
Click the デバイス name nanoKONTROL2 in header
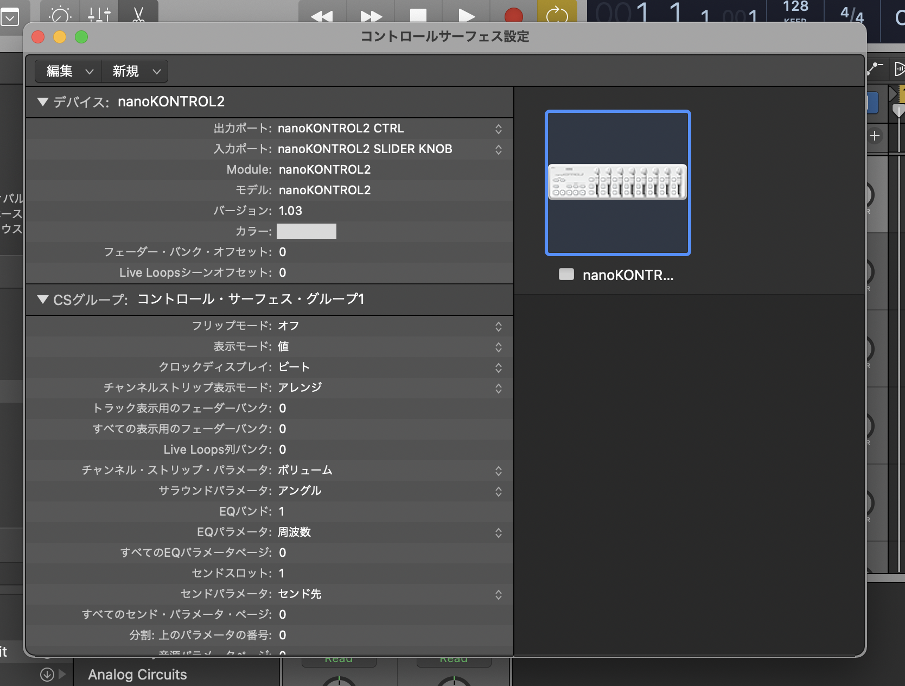171,101
